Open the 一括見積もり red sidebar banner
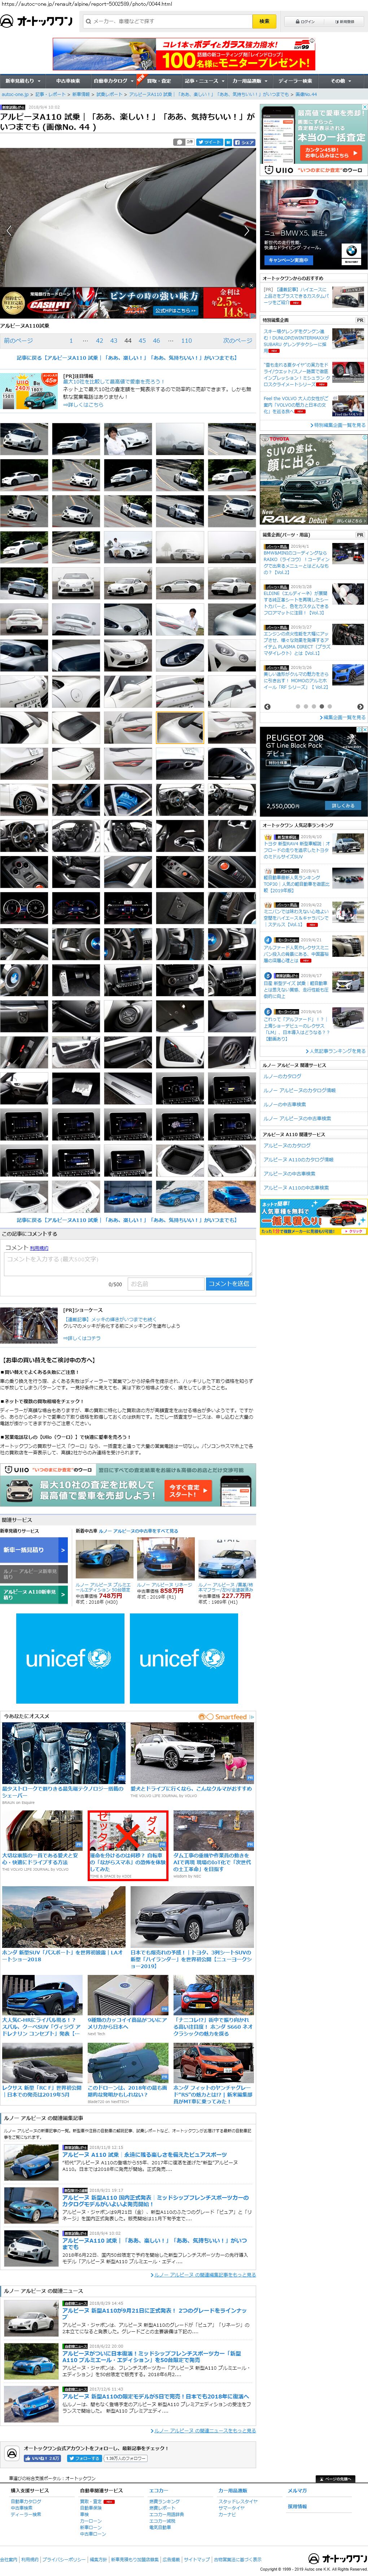Viewport: 368px width, 2576px height. [x=313, y=1217]
